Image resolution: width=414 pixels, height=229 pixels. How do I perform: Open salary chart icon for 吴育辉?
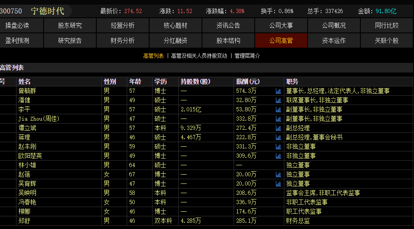[x=278, y=184]
